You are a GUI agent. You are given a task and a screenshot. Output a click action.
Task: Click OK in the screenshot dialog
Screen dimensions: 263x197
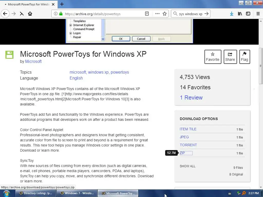click(x=121, y=39)
